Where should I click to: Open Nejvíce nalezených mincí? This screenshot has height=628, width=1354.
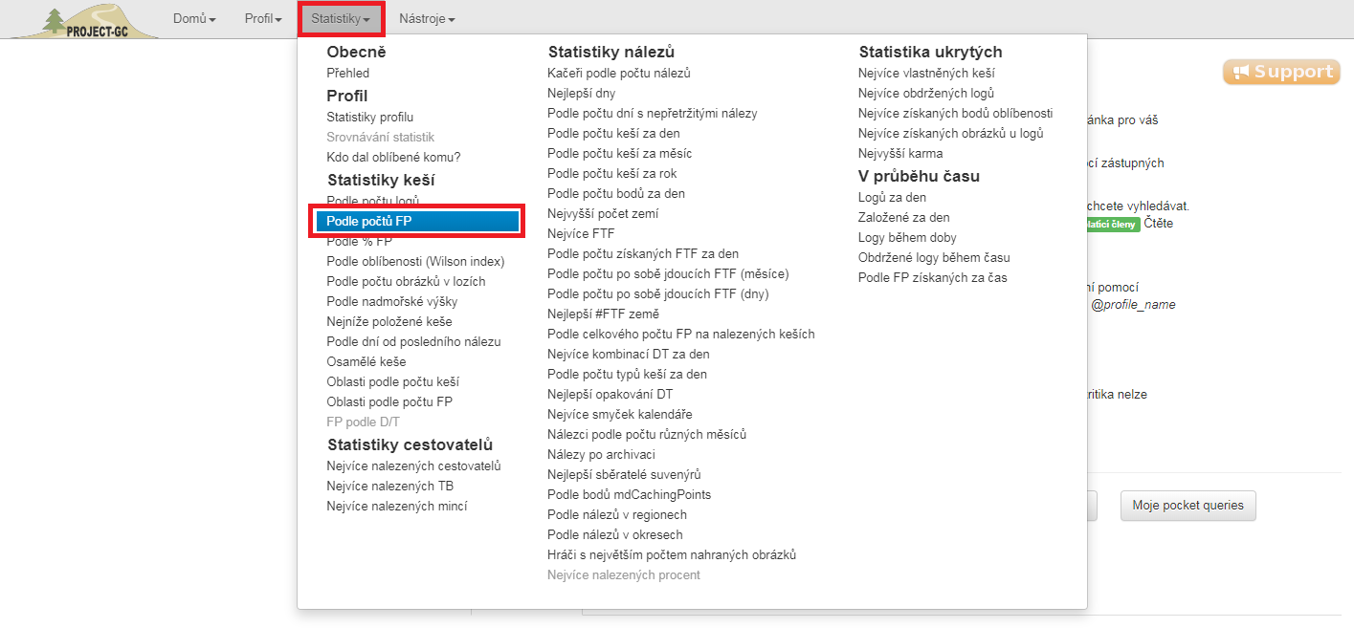pyautogui.click(x=397, y=506)
